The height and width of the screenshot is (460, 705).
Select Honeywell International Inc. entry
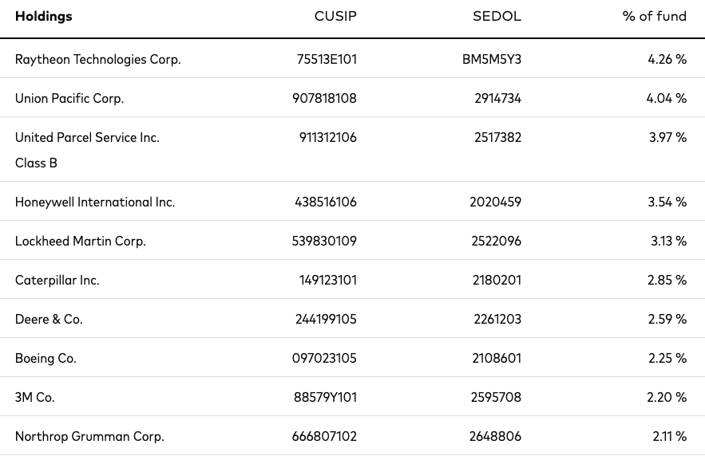point(95,202)
